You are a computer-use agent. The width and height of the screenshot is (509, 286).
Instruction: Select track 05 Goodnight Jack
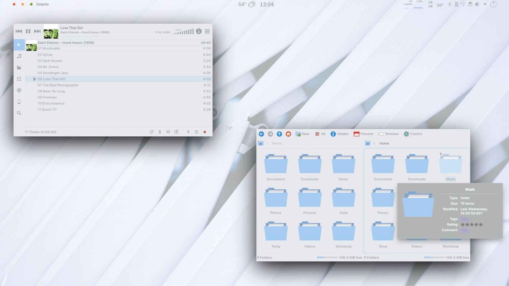coord(118,73)
